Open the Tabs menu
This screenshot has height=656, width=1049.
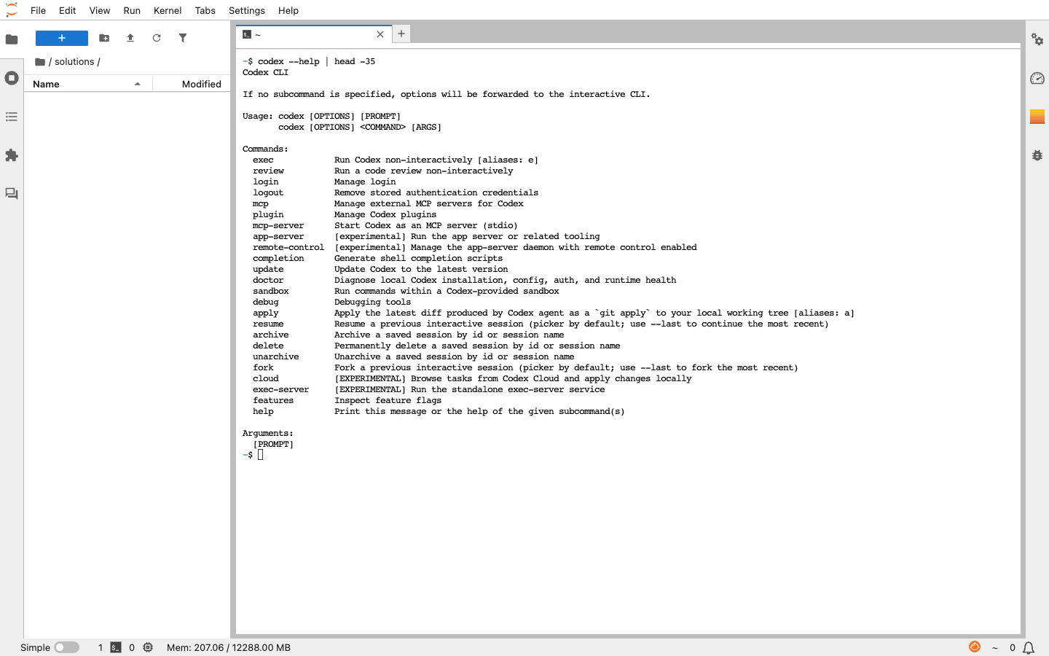[205, 10]
